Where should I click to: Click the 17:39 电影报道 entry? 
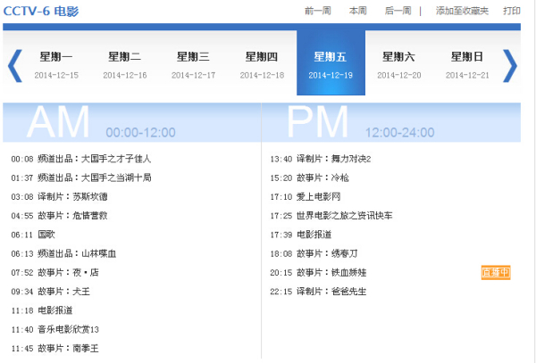[301, 235]
